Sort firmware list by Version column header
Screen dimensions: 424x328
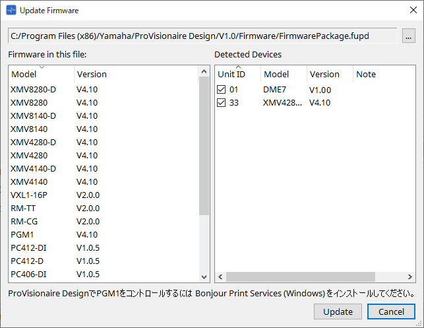click(x=136, y=74)
